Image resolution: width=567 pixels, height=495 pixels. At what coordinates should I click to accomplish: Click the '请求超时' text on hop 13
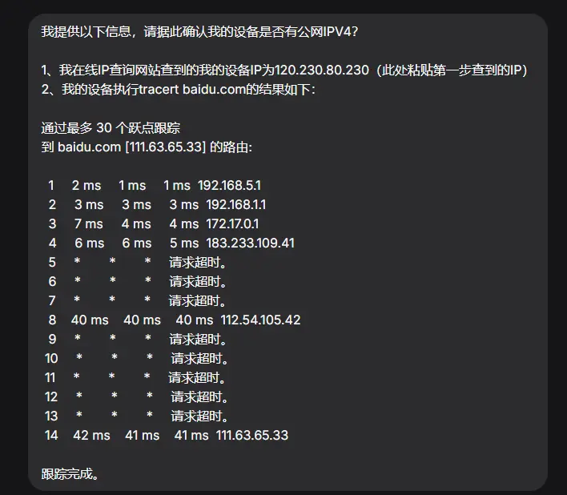(199, 416)
